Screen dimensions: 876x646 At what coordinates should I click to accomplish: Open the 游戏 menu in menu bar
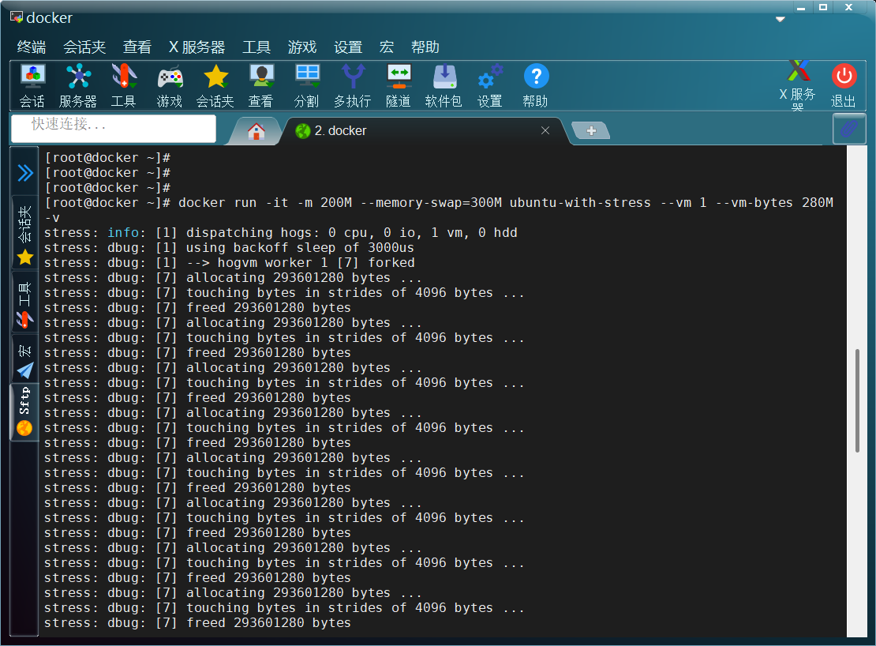point(302,47)
